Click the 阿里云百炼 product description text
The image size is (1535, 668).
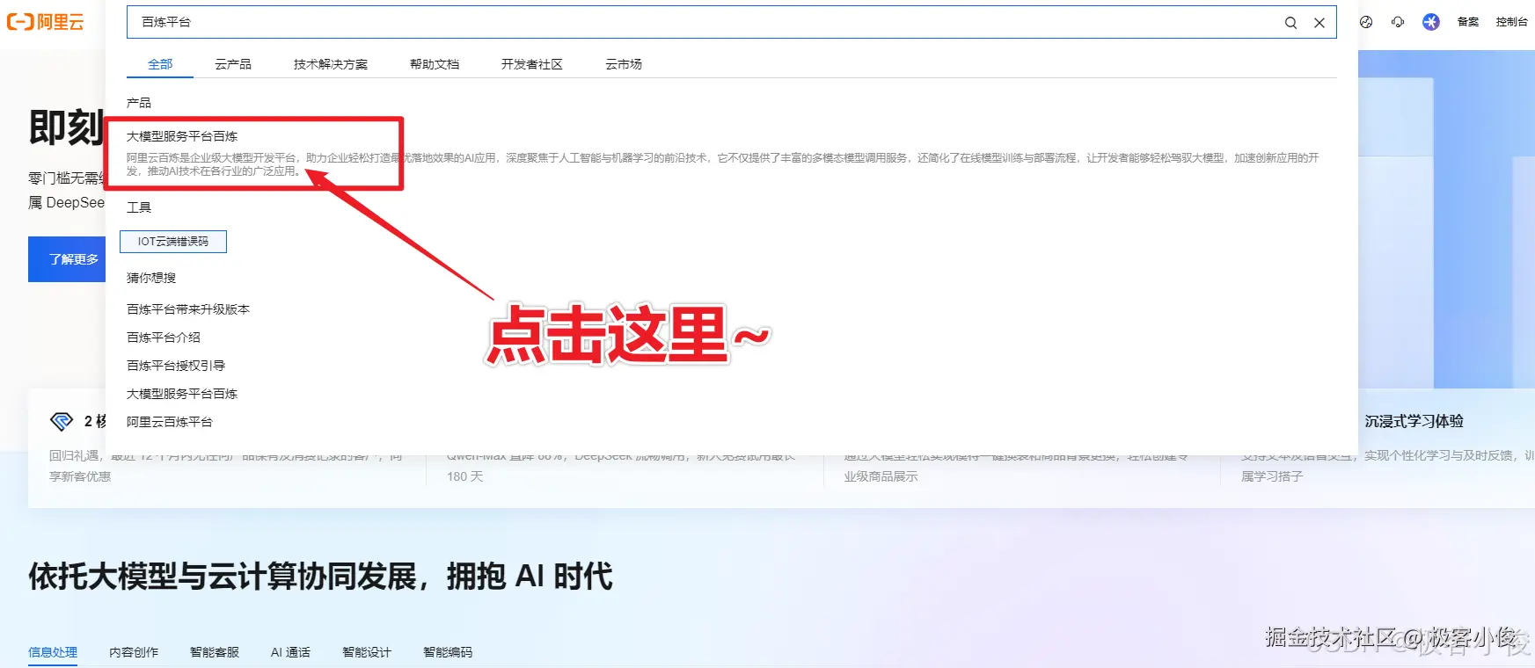coord(722,164)
